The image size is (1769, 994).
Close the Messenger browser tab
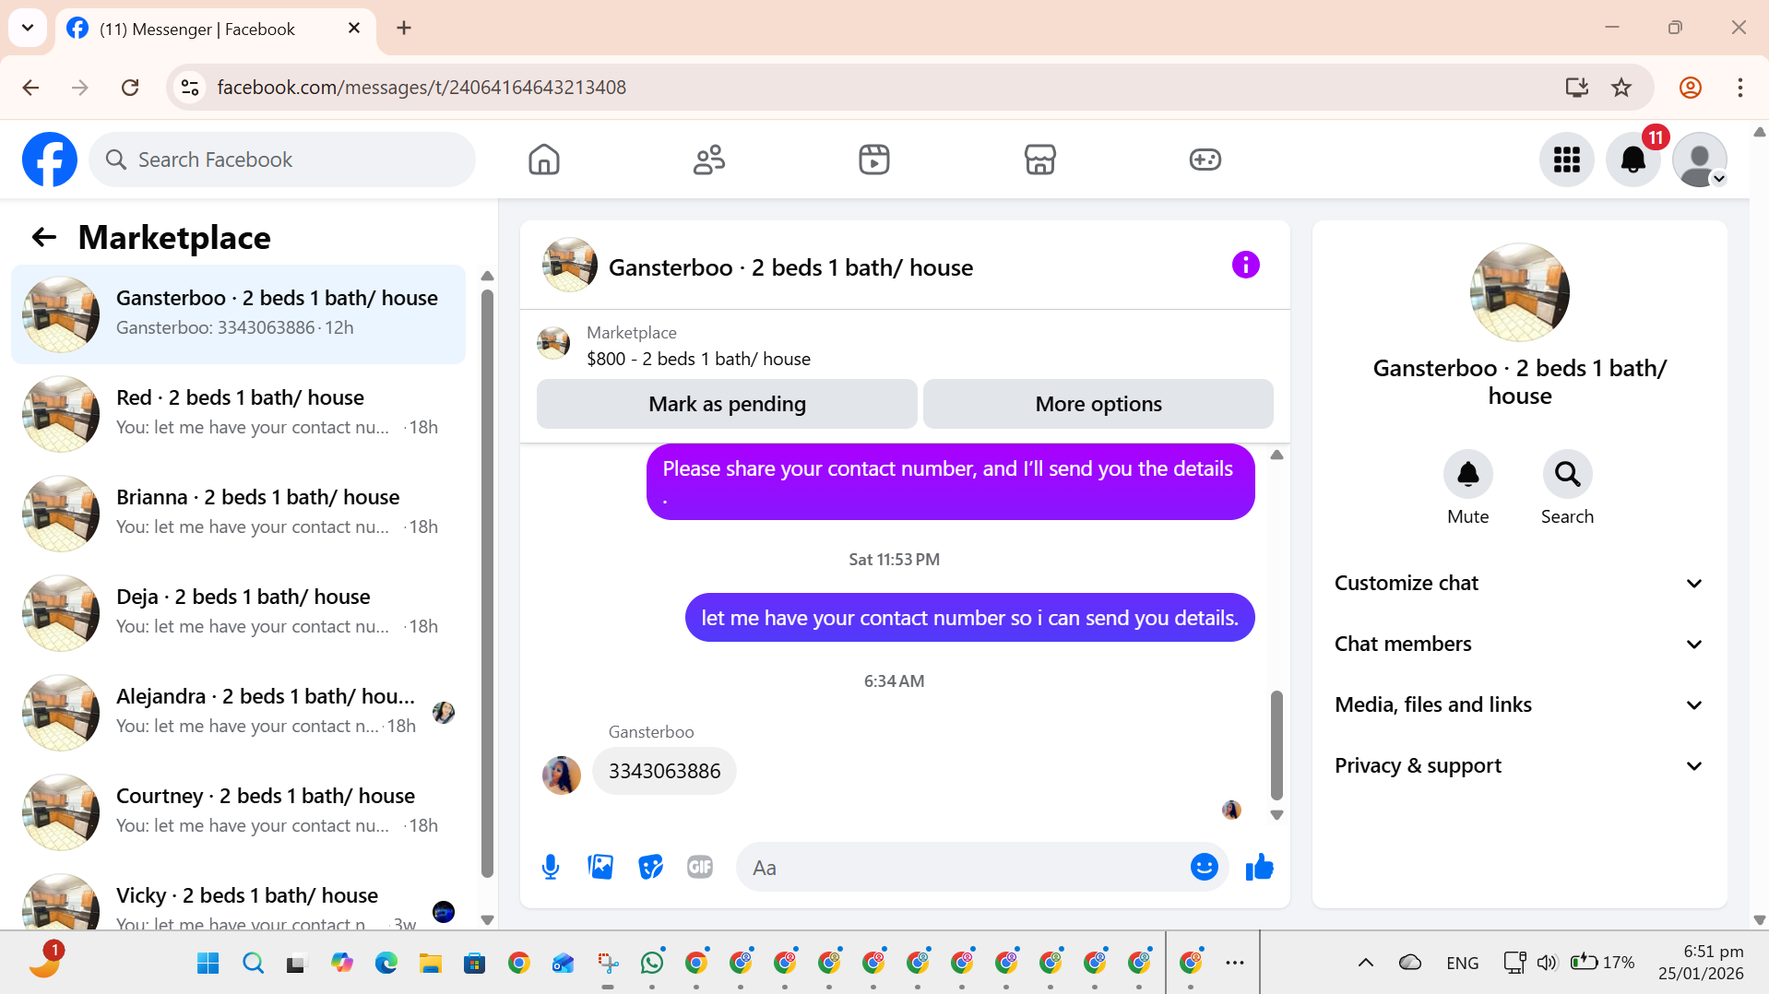pos(354,29)
